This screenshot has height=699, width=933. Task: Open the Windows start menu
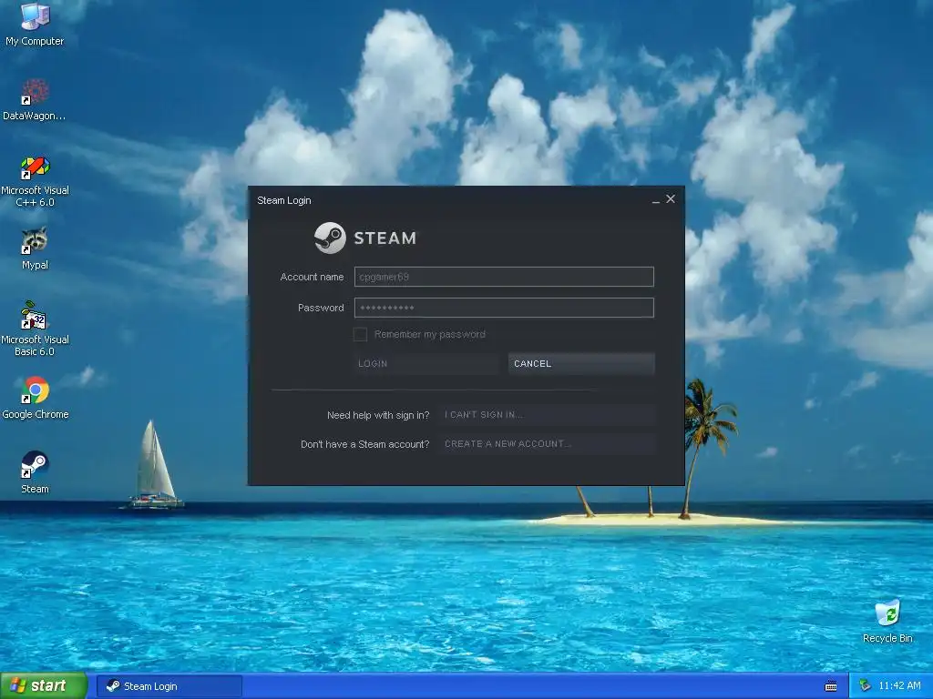tap(44, 686)
